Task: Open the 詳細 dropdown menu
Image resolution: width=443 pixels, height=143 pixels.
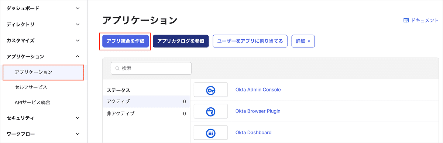Action: [x=303, y=41]
